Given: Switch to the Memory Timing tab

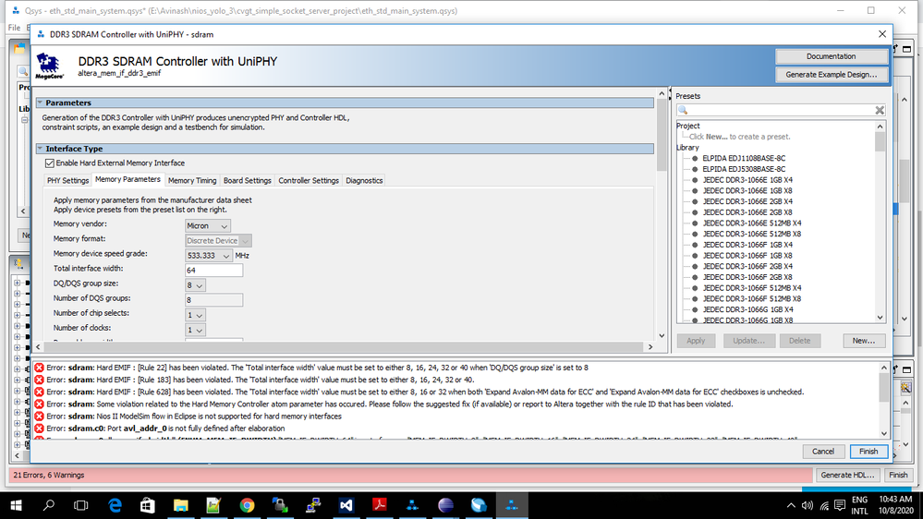Looking at the screenshot, I should [192, 181].
